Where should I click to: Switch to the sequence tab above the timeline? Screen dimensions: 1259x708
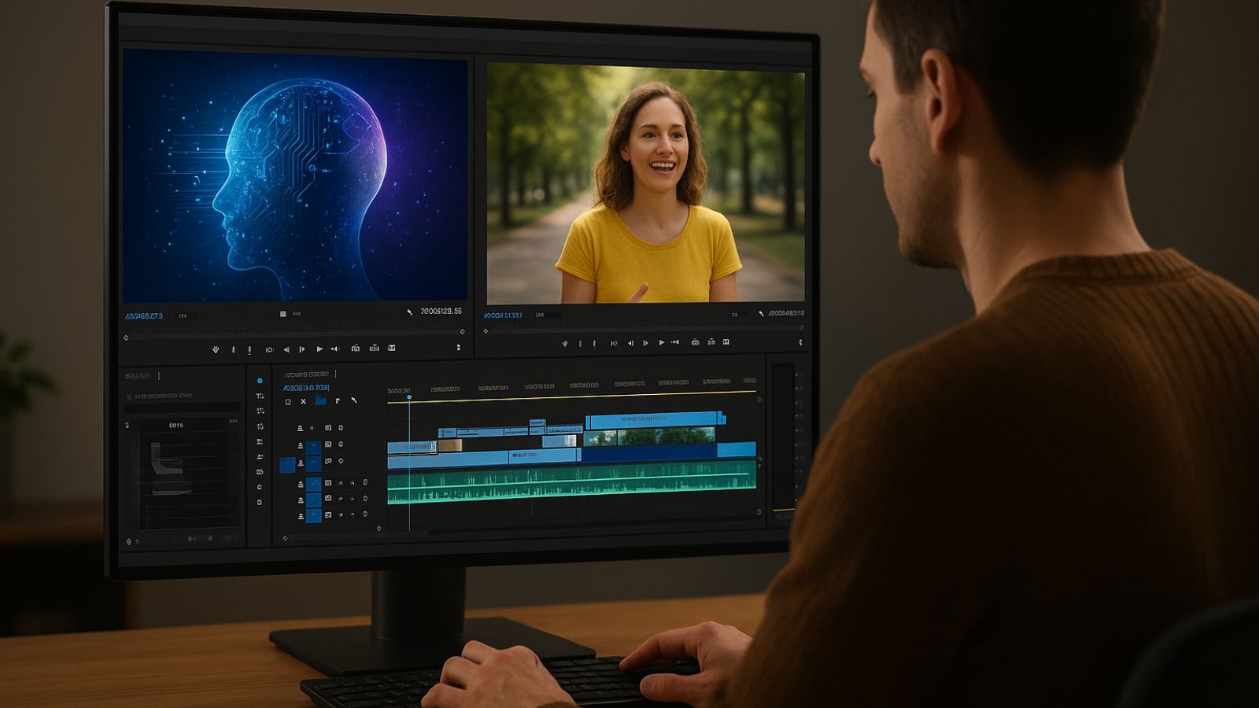pos(307,374)
